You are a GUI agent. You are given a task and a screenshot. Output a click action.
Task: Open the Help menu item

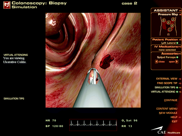pos(174,117)
